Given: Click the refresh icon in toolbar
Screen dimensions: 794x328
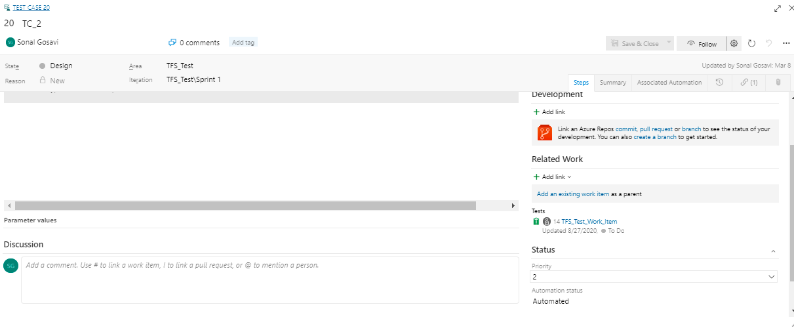Looking at the screenshot, I should coord(751,44).
